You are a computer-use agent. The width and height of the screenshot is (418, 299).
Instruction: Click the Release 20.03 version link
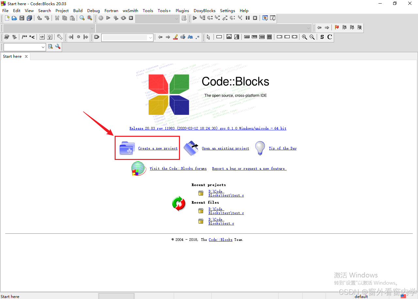[208, 128]
